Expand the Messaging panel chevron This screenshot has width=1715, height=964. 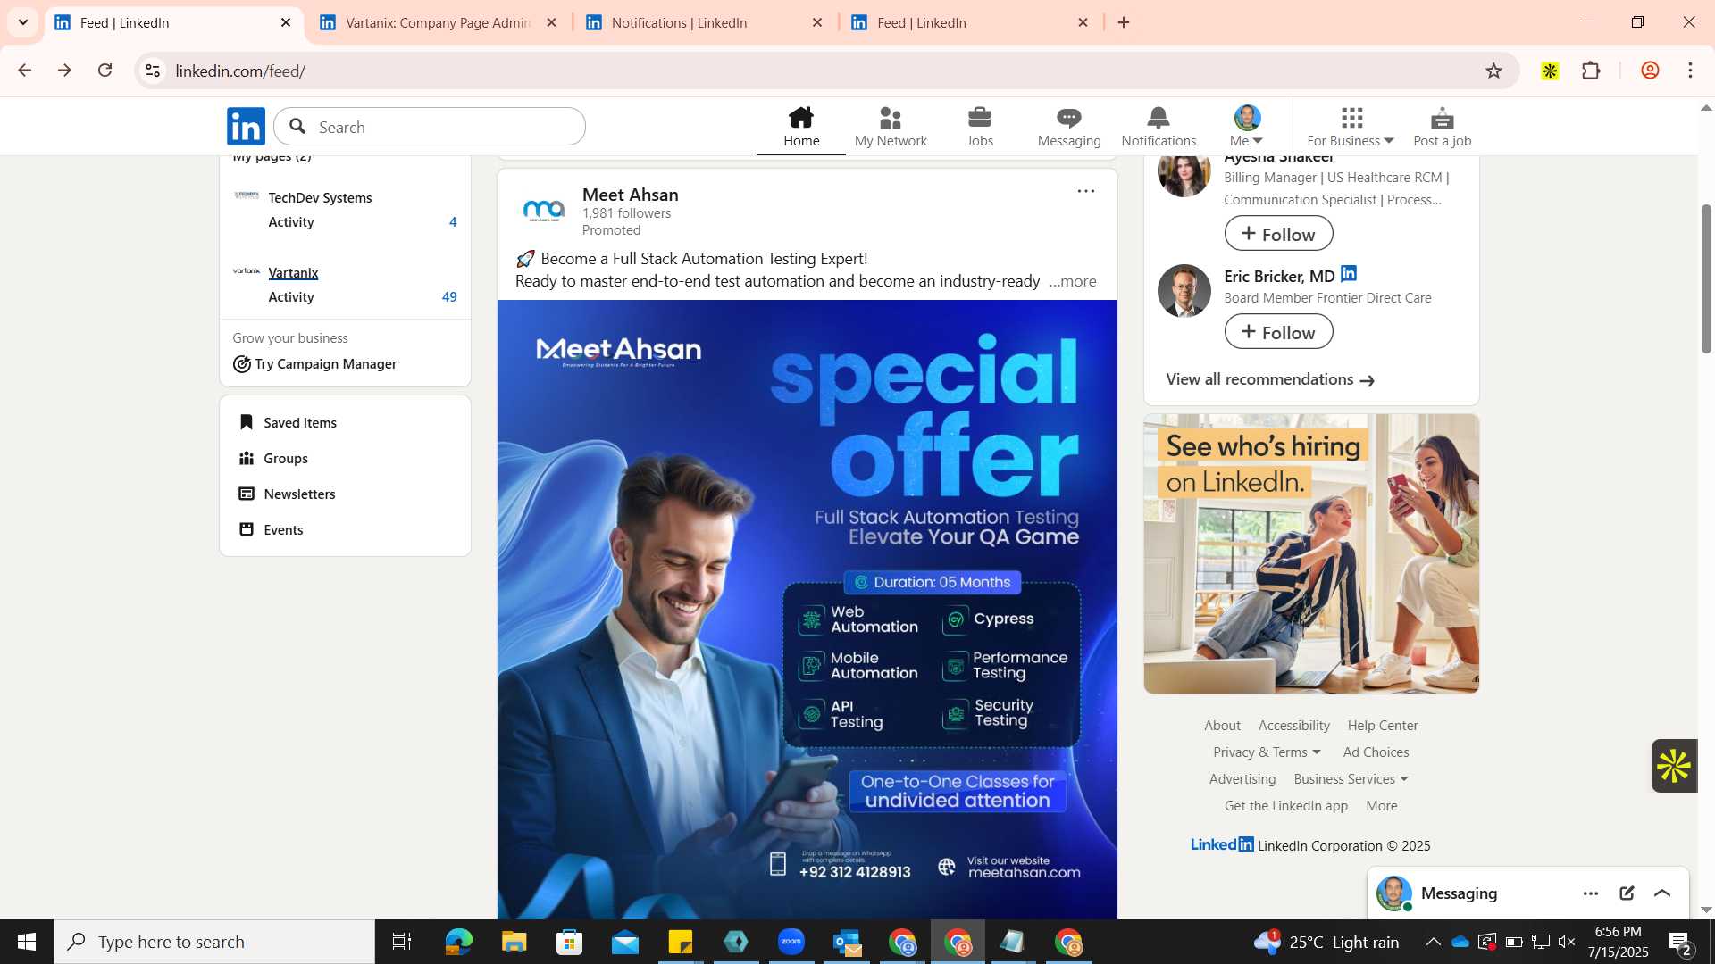[x=1662, y=893]
